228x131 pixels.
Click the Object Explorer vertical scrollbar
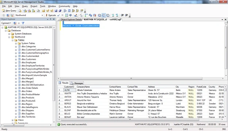click(54, 65)
